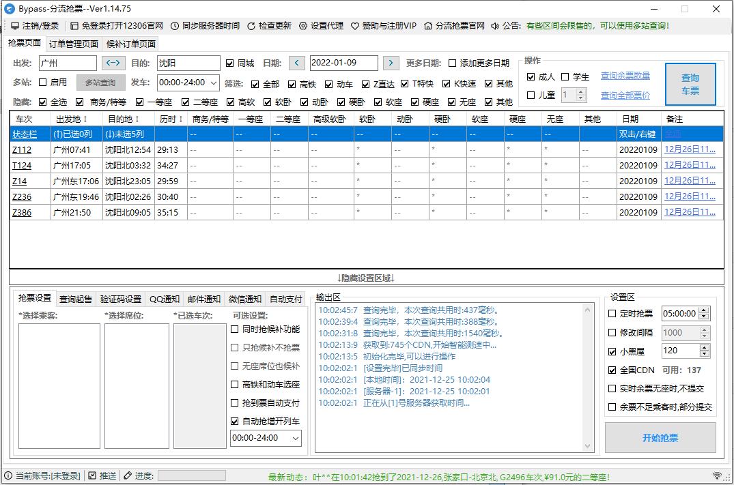Viewport: 734px width, 485px height.
Task: Open the 验证码设置 tab
Action: click(120, 299)
